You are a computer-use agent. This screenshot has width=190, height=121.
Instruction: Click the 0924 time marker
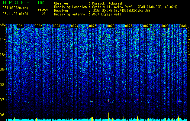tap(75, 26)
